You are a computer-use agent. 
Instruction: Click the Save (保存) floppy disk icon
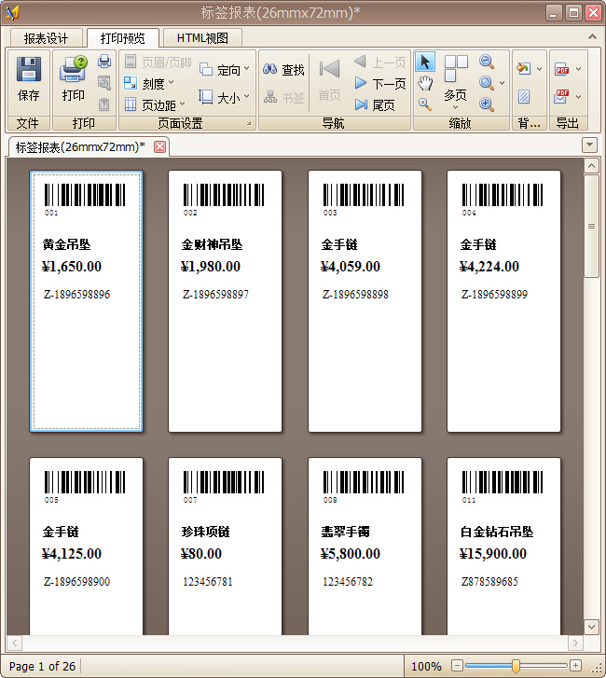29,69
